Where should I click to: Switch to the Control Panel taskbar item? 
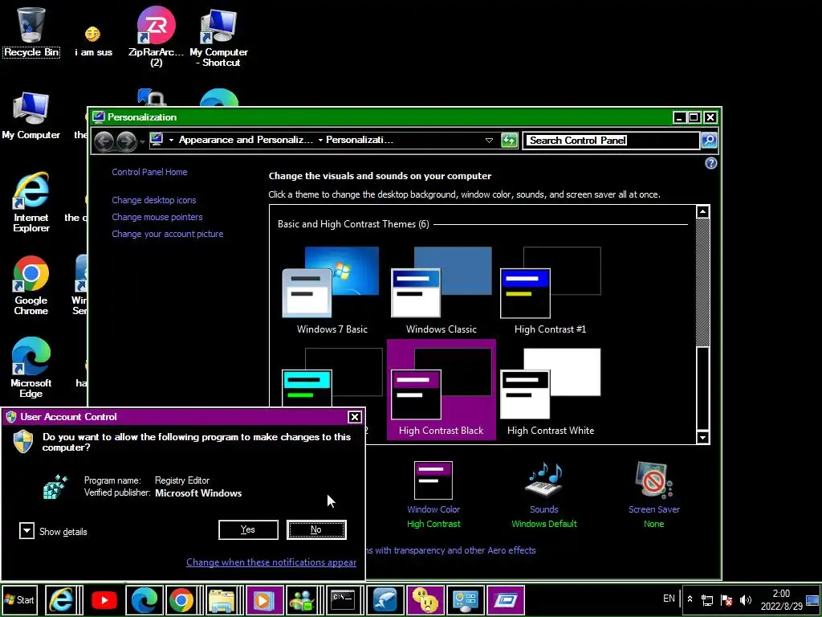tap(466, 599)
